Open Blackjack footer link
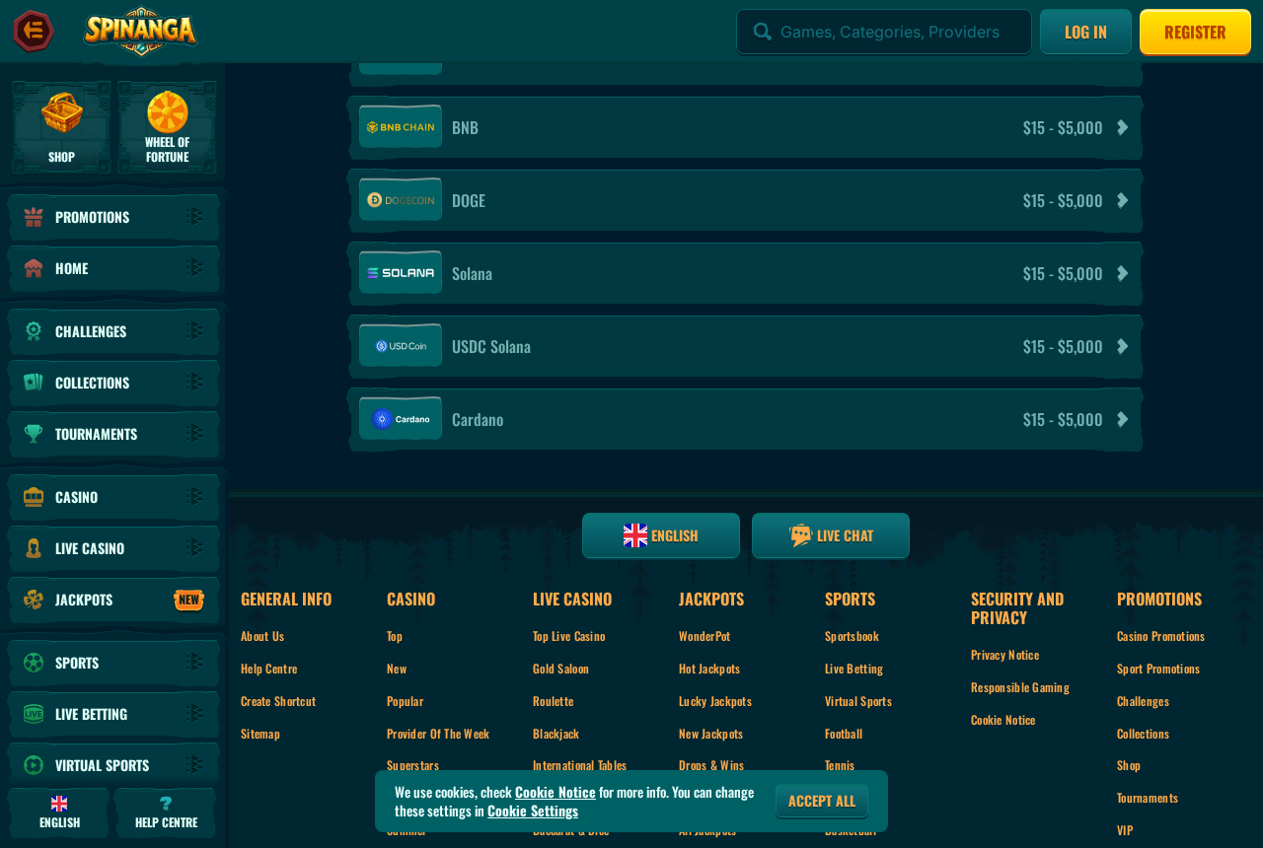 556,734
